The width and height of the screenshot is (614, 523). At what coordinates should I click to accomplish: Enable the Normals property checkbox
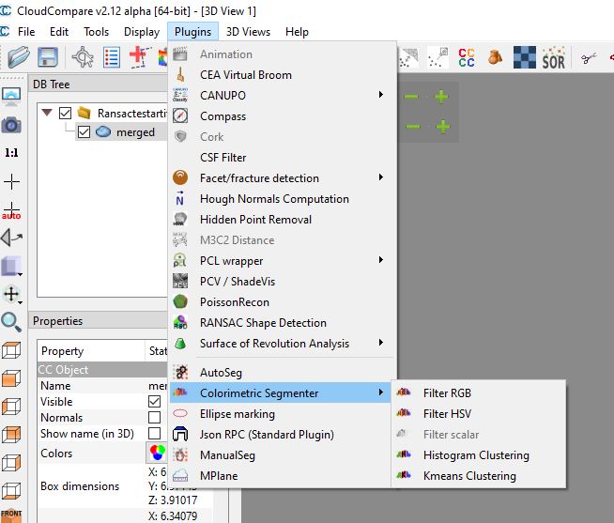(x=155, y=418)
